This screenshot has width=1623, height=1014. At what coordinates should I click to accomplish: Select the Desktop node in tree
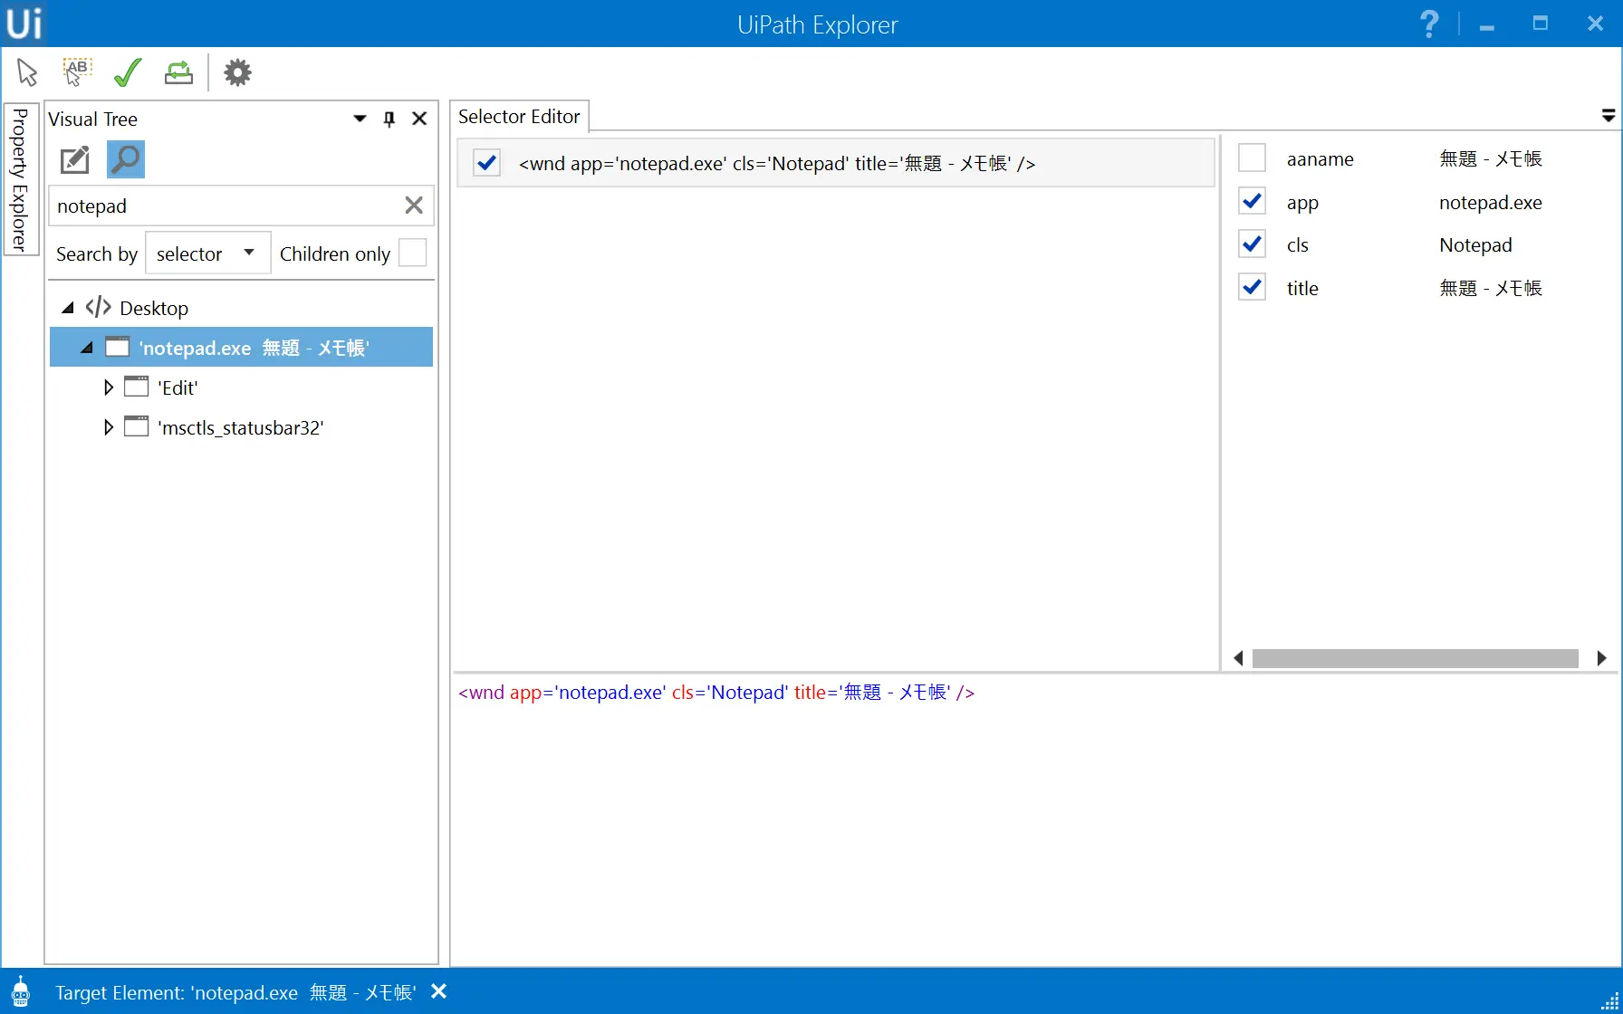(154, 308)
